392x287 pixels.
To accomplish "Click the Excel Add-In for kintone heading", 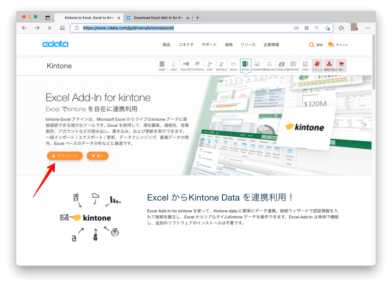I will coord(98,98).
